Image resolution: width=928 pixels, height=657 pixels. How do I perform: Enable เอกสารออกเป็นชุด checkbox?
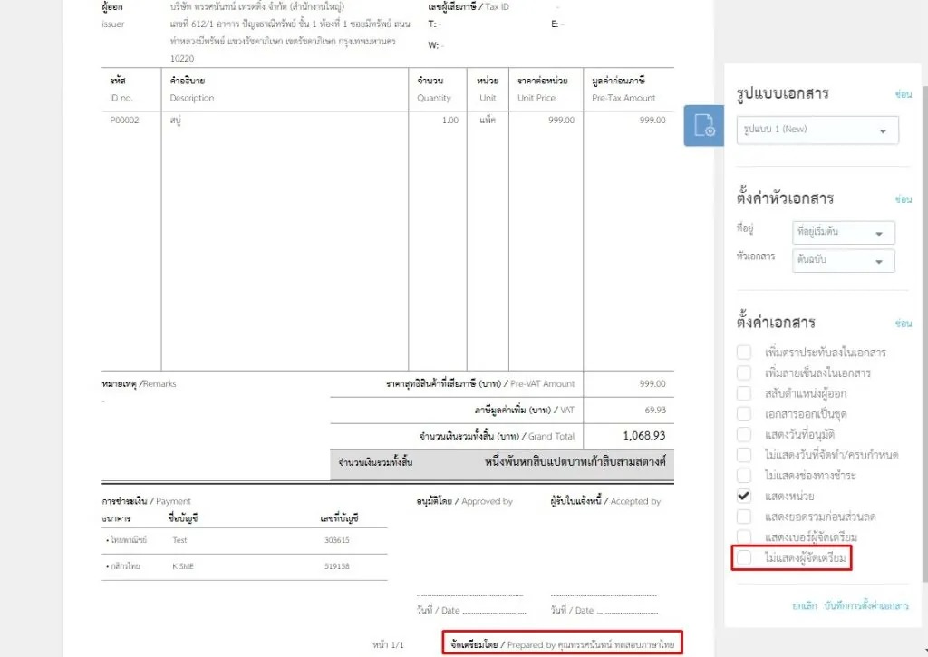click(x=744, y=413)
